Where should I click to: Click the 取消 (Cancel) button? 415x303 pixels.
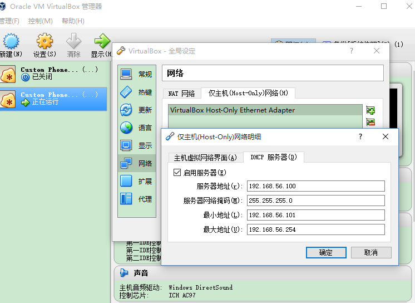coord(370,252)
